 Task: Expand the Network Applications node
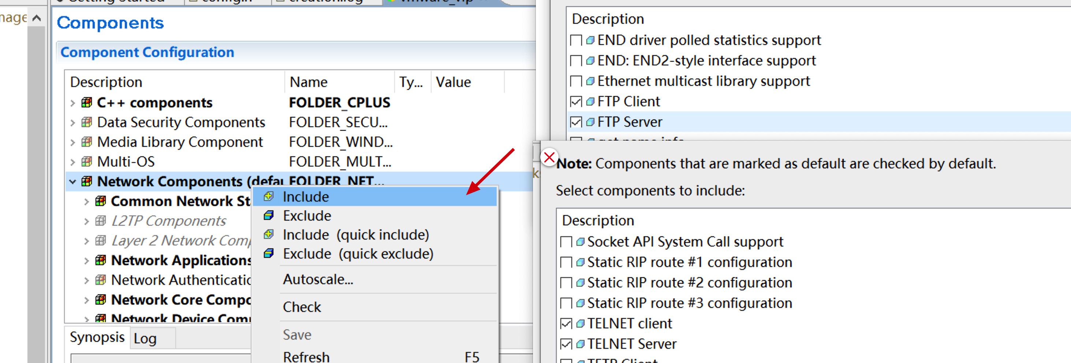(x=86, y=260)
